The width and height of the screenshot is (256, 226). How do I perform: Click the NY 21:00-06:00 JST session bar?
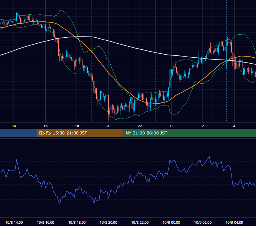[189, 133]
